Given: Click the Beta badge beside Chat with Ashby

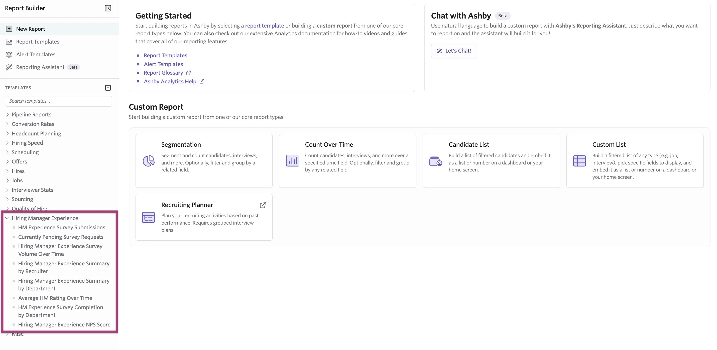Looking at the screenshot, I should pyautogui.click(x=502, y=16).
